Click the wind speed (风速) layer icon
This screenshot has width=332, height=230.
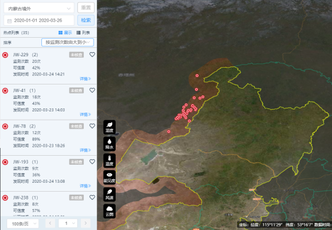110,194
